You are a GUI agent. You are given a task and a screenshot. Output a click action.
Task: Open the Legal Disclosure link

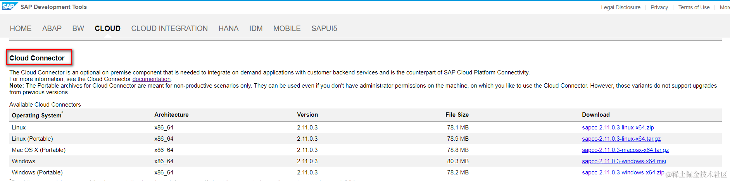[621, 7]
